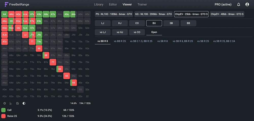254x121 pixels.
Task: Click the KQo hand cell
Action: [11, 28]
